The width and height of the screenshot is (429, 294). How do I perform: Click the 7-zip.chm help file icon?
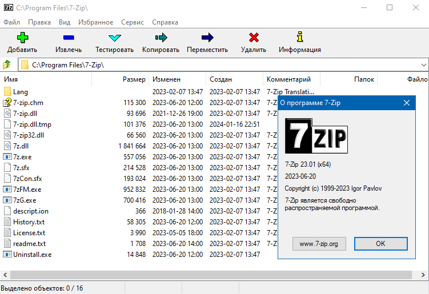point(7,103)
